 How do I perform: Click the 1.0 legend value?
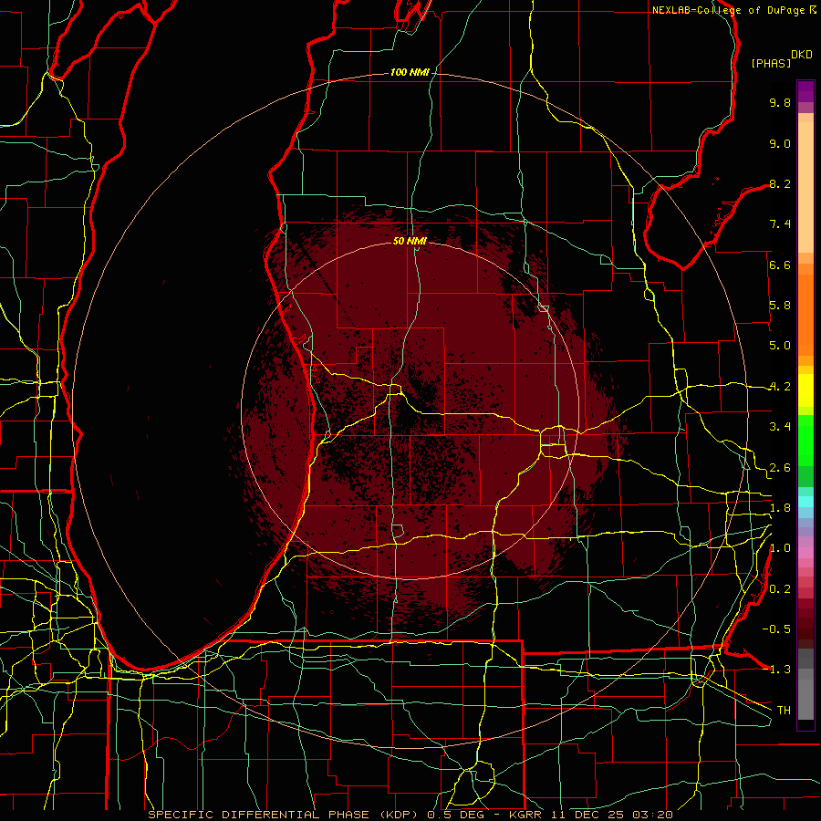pos(780,548)
